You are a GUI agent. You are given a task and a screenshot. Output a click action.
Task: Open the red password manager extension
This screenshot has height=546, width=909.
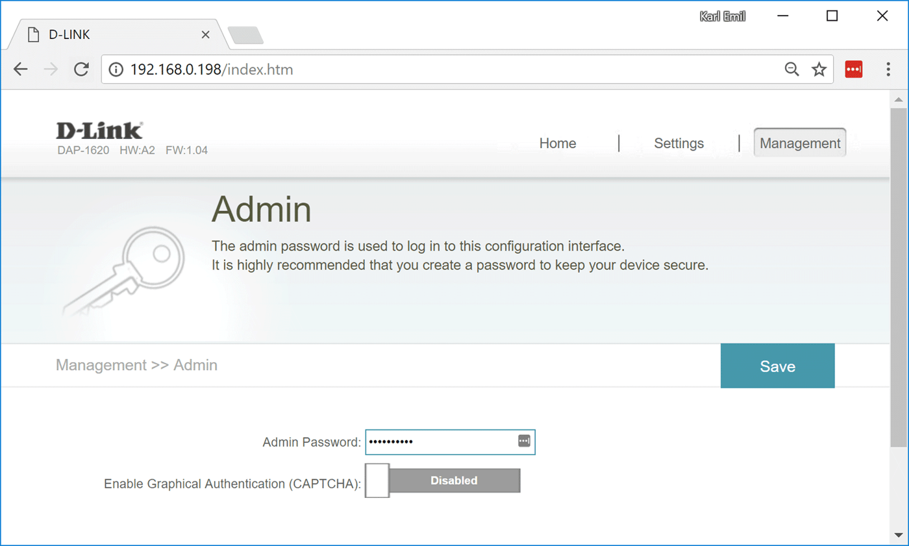tap(853, 69)
